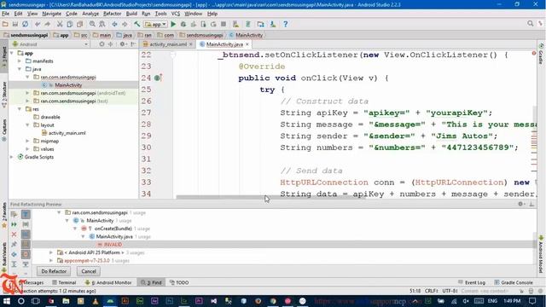The height and width of the screenshot is (307, 546).
Task: Click the Make Project hammer icon
Action: click(x=136, y=24)
